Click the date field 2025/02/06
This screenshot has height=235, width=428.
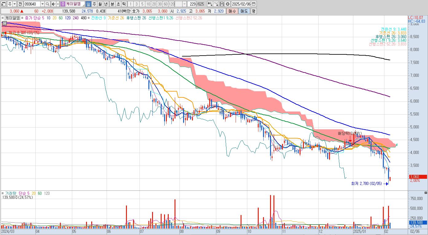241,4
